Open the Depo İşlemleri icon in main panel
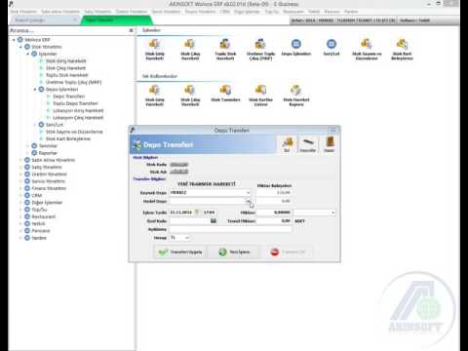Image resolution: width=468 pixels, height=351 pixels. pyautogui.click(x=296, y=48)
